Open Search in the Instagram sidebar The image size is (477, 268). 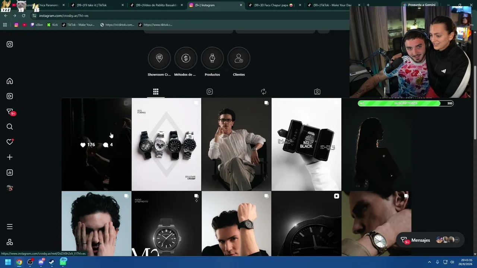10,127
